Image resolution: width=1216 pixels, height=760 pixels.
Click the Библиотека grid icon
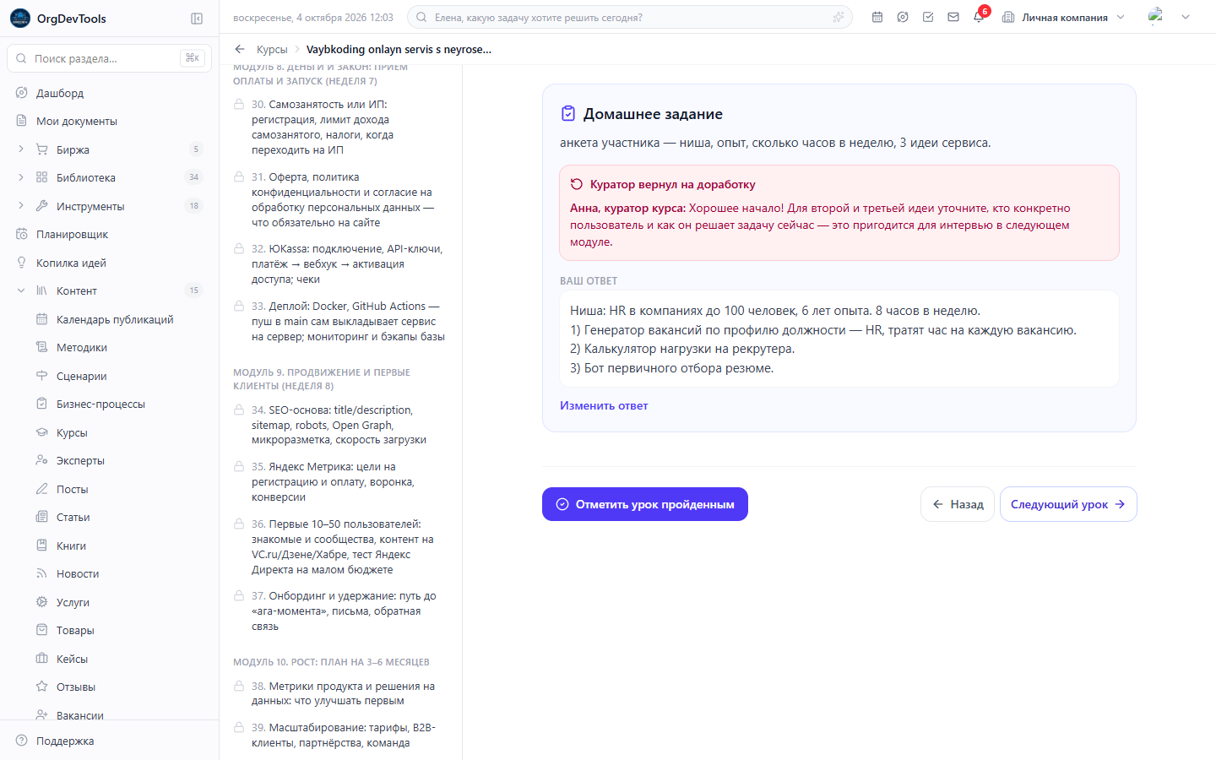tap(41, 177)
